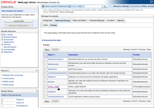Expand the Services tree node
Viewport: 154px width, 108px height.
pyautogui.click(x=2, y=45)
